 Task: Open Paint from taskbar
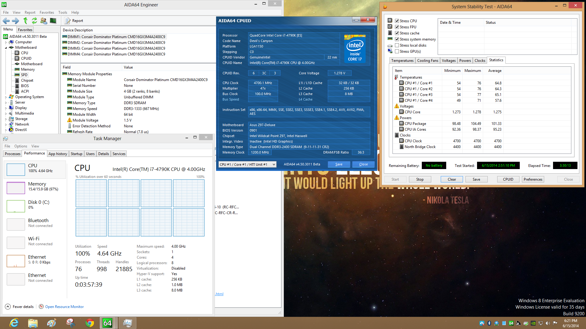point(51,323)
